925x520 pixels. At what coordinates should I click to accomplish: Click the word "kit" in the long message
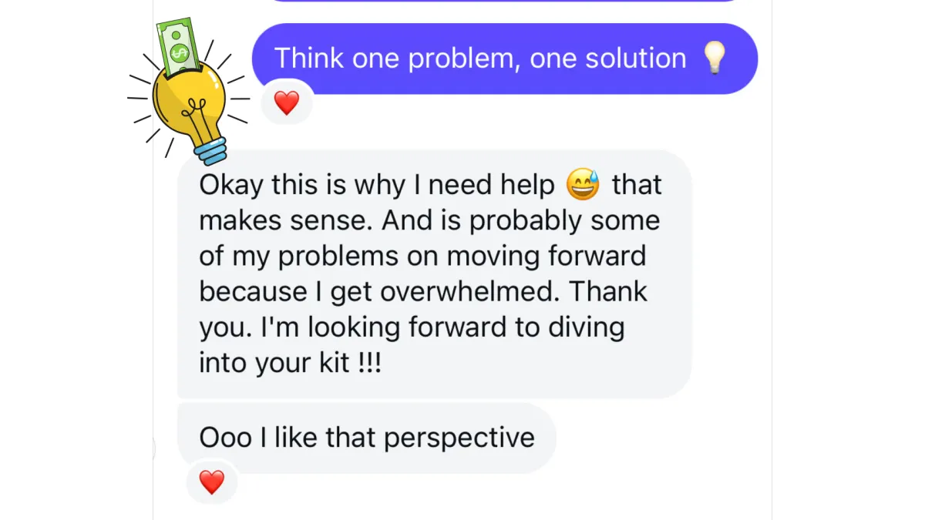coord(334,363)
